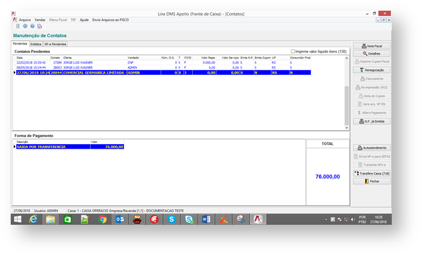Open Internet Explorer from the taskbar
Screen dimensions: 422x255
(x=33, y=220)
